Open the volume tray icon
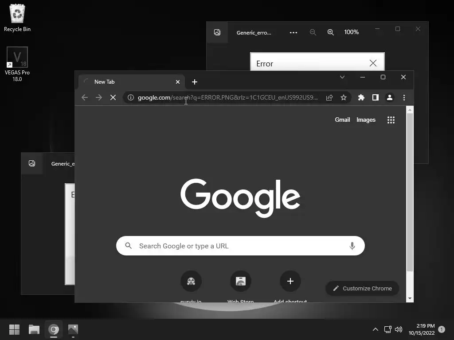Screen dimensions: 454x340 tap(399, 329)
